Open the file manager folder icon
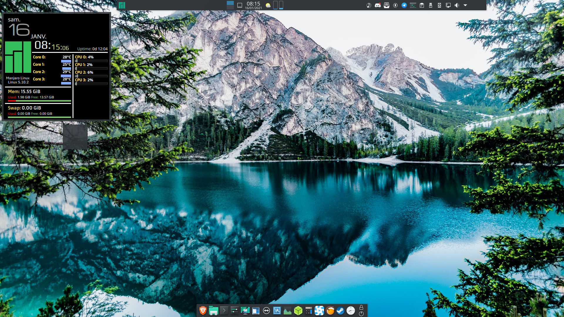564x317 pixels. pyautogui.click(x=214, y=311)
